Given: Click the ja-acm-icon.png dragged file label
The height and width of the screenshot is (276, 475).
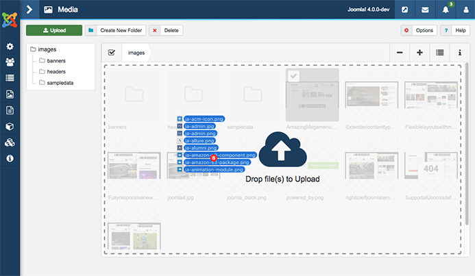Looking at the screenshot, I should [x=204, y=119].
